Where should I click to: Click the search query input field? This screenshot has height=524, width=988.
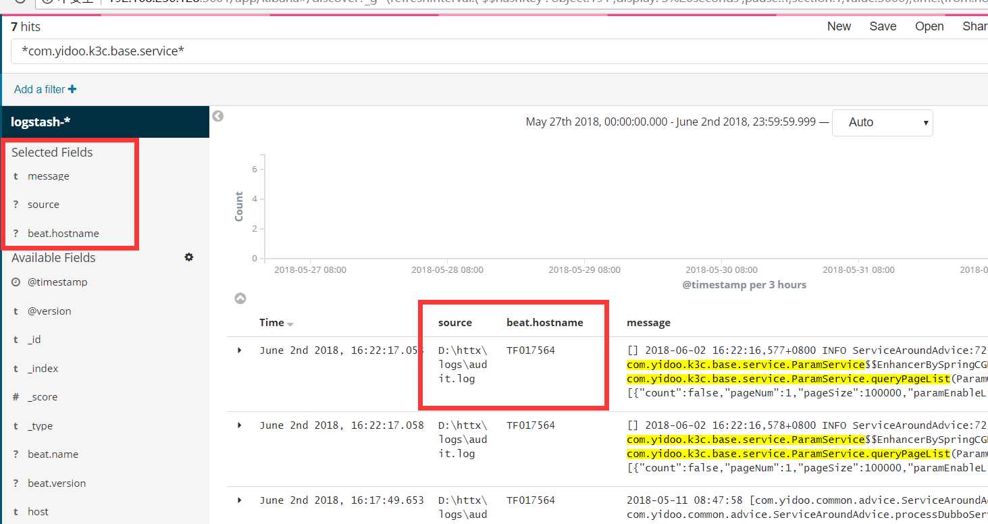500,51
